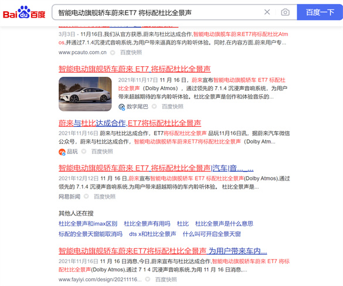
Task: Select related search 杜比全景声有用吗
Action: click(x=147, y=224)
